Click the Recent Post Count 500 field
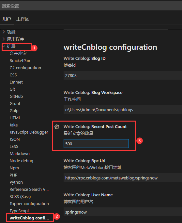The image size is (182, 223). click(x=96, y=144)
